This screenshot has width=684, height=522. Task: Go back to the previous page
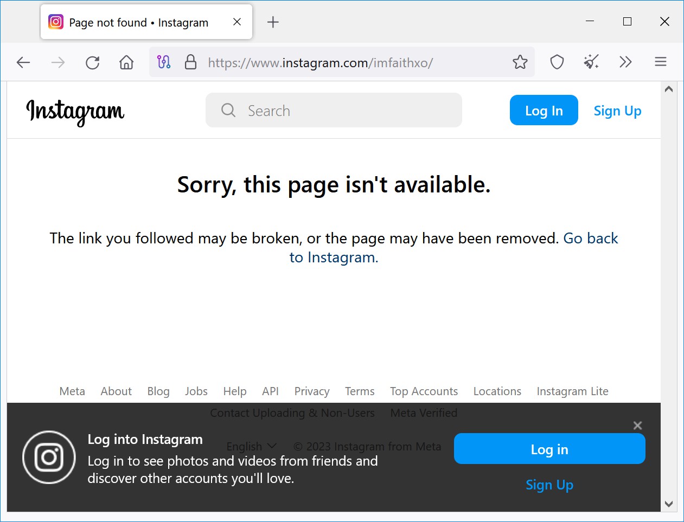pyautogui.click(x=23, y=62)
